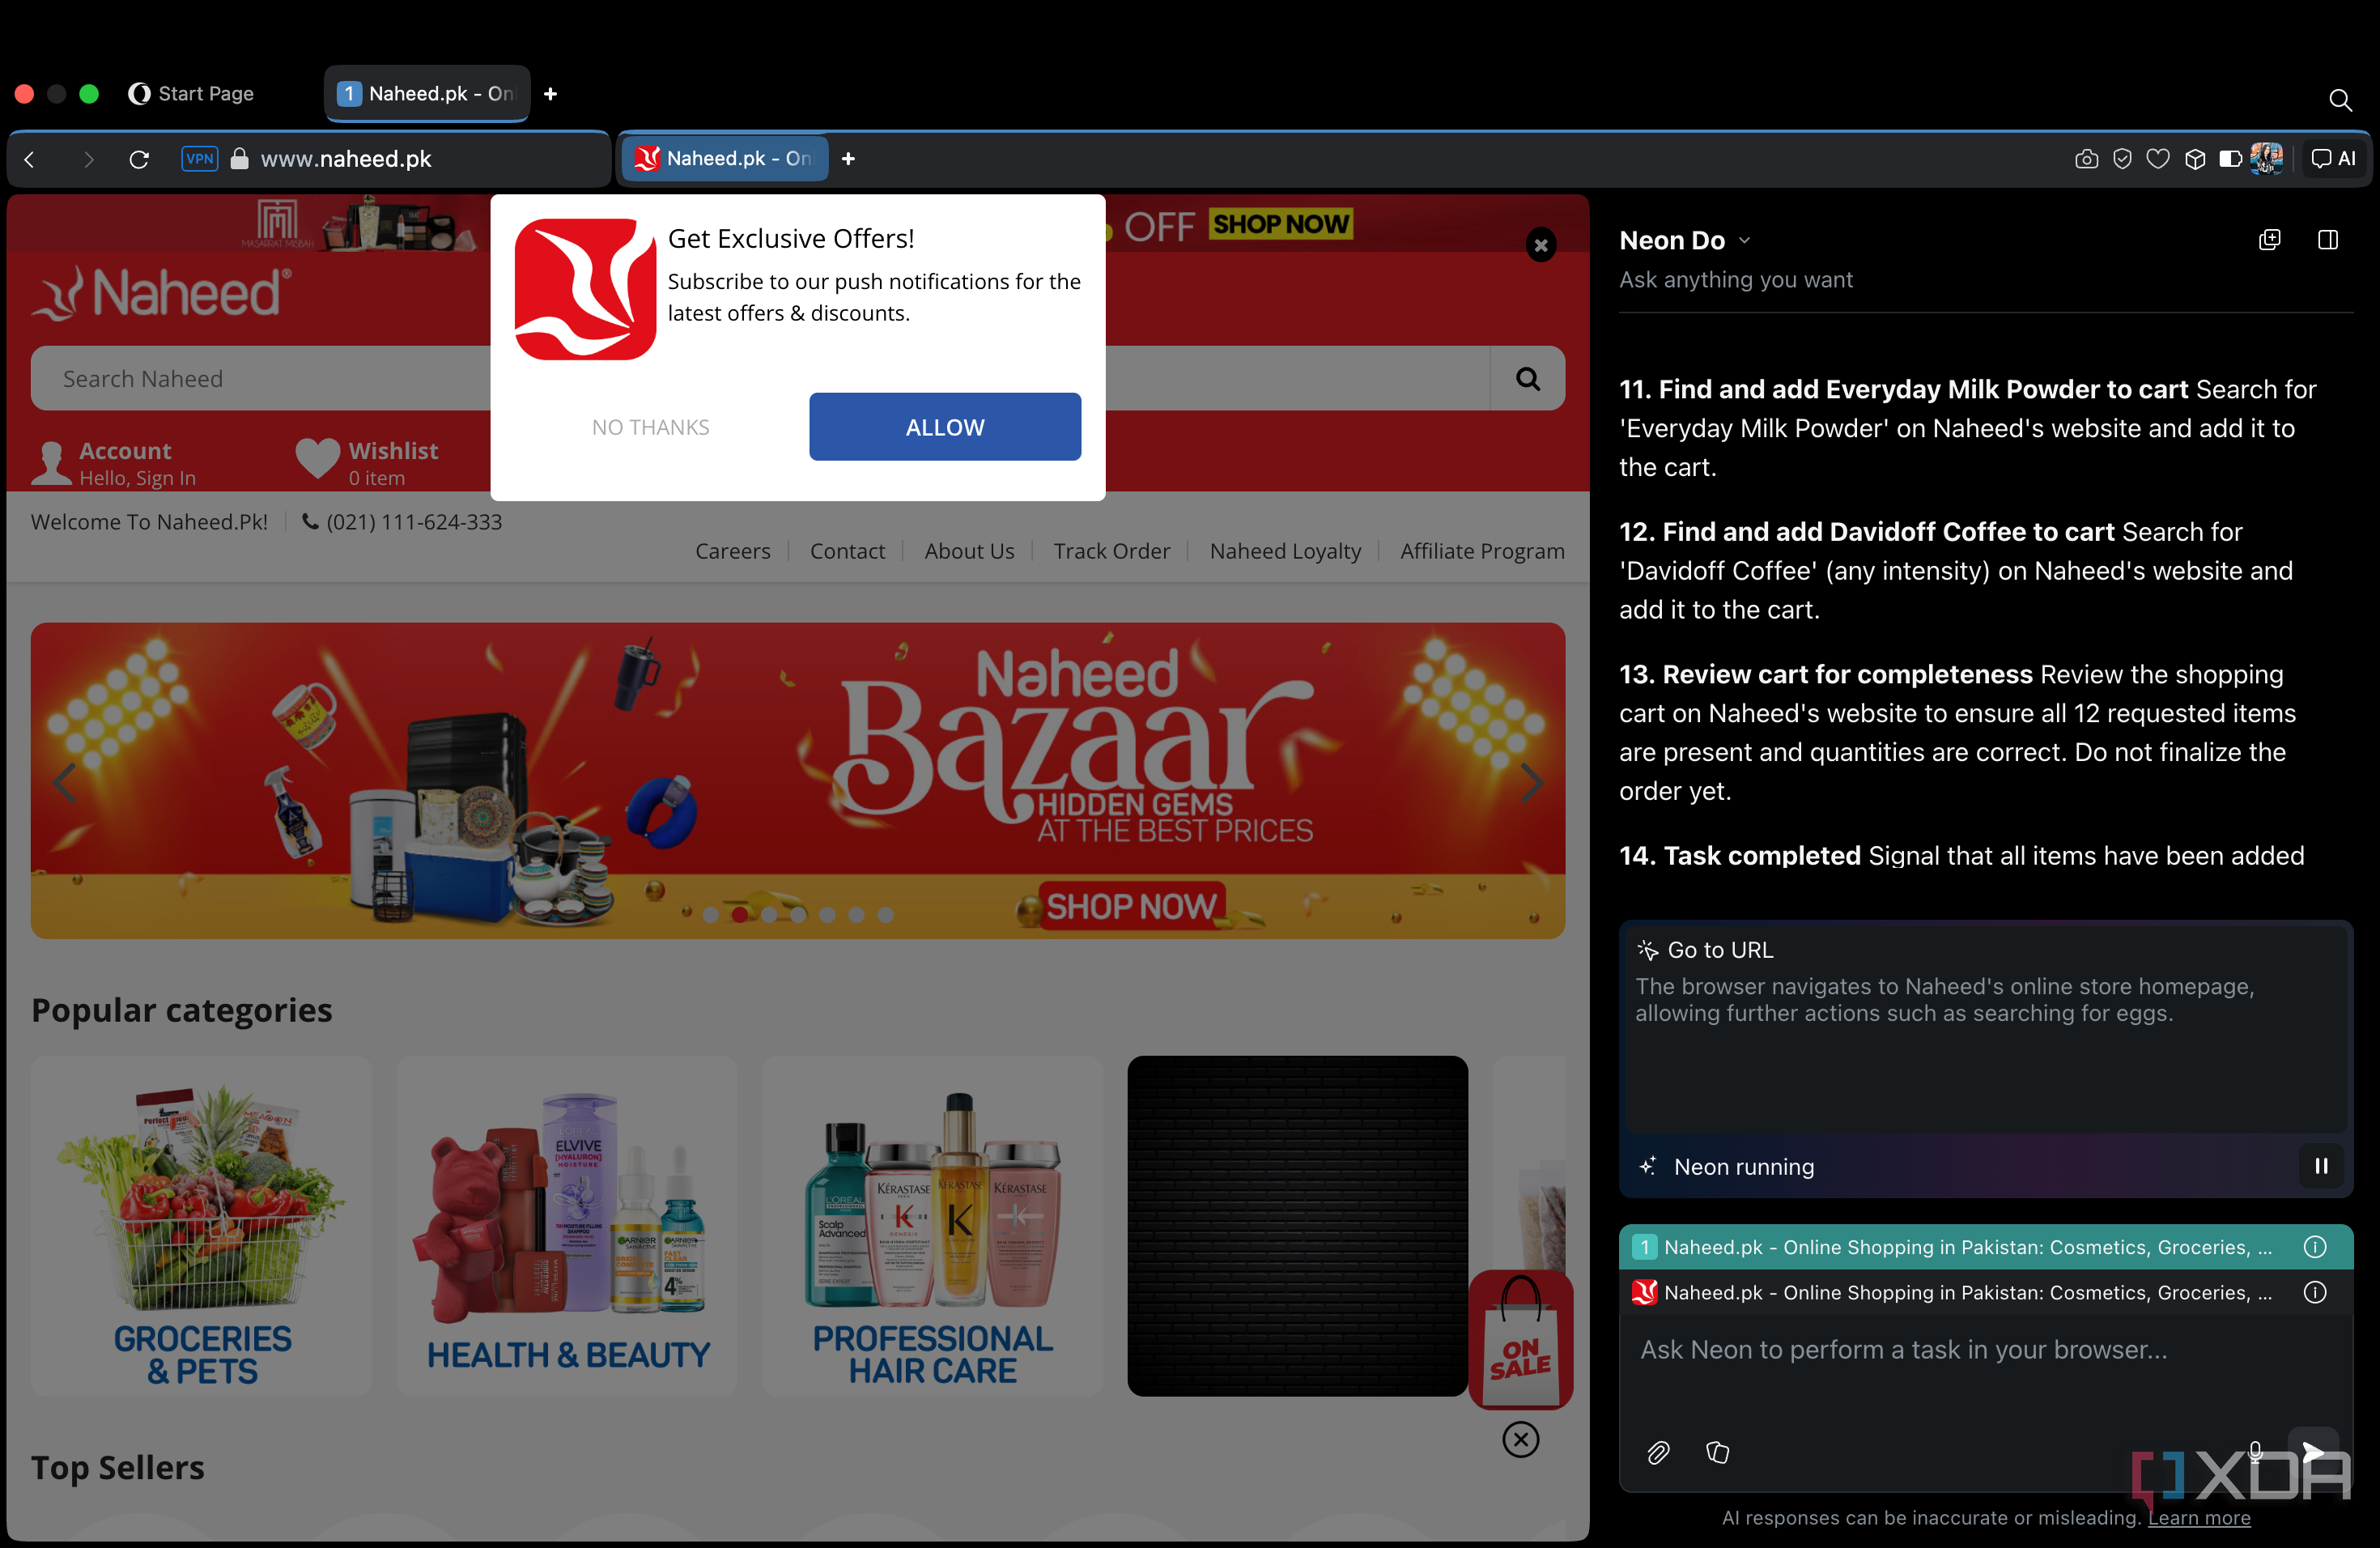
Task: Open the dark black category tile
Action: pyautogui.click(x=1297, y=1226)
